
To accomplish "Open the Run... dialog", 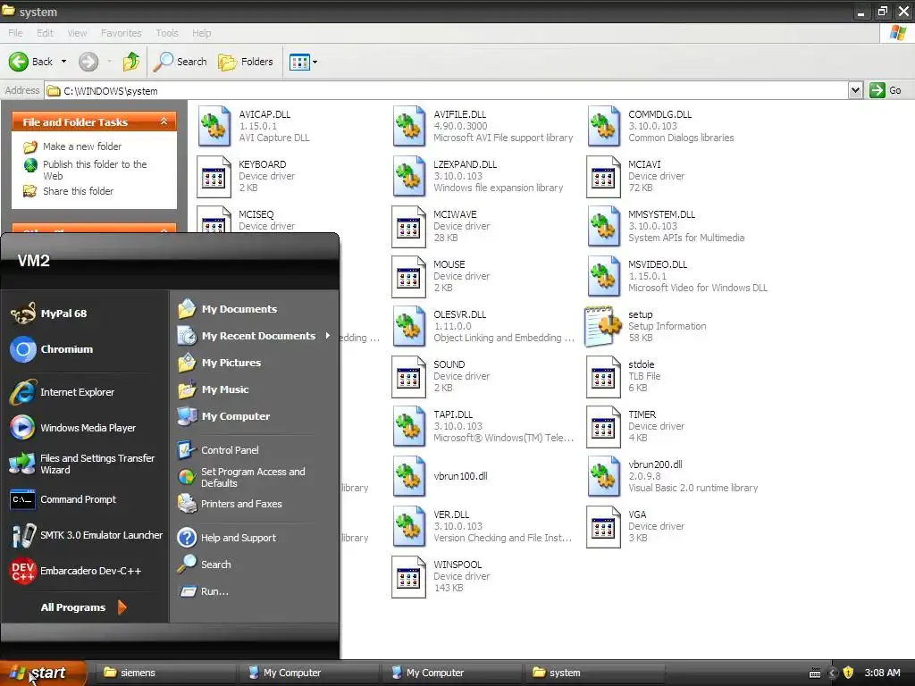I will coord(203,591).
